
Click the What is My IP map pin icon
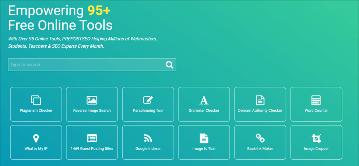(x=36, y=138)
